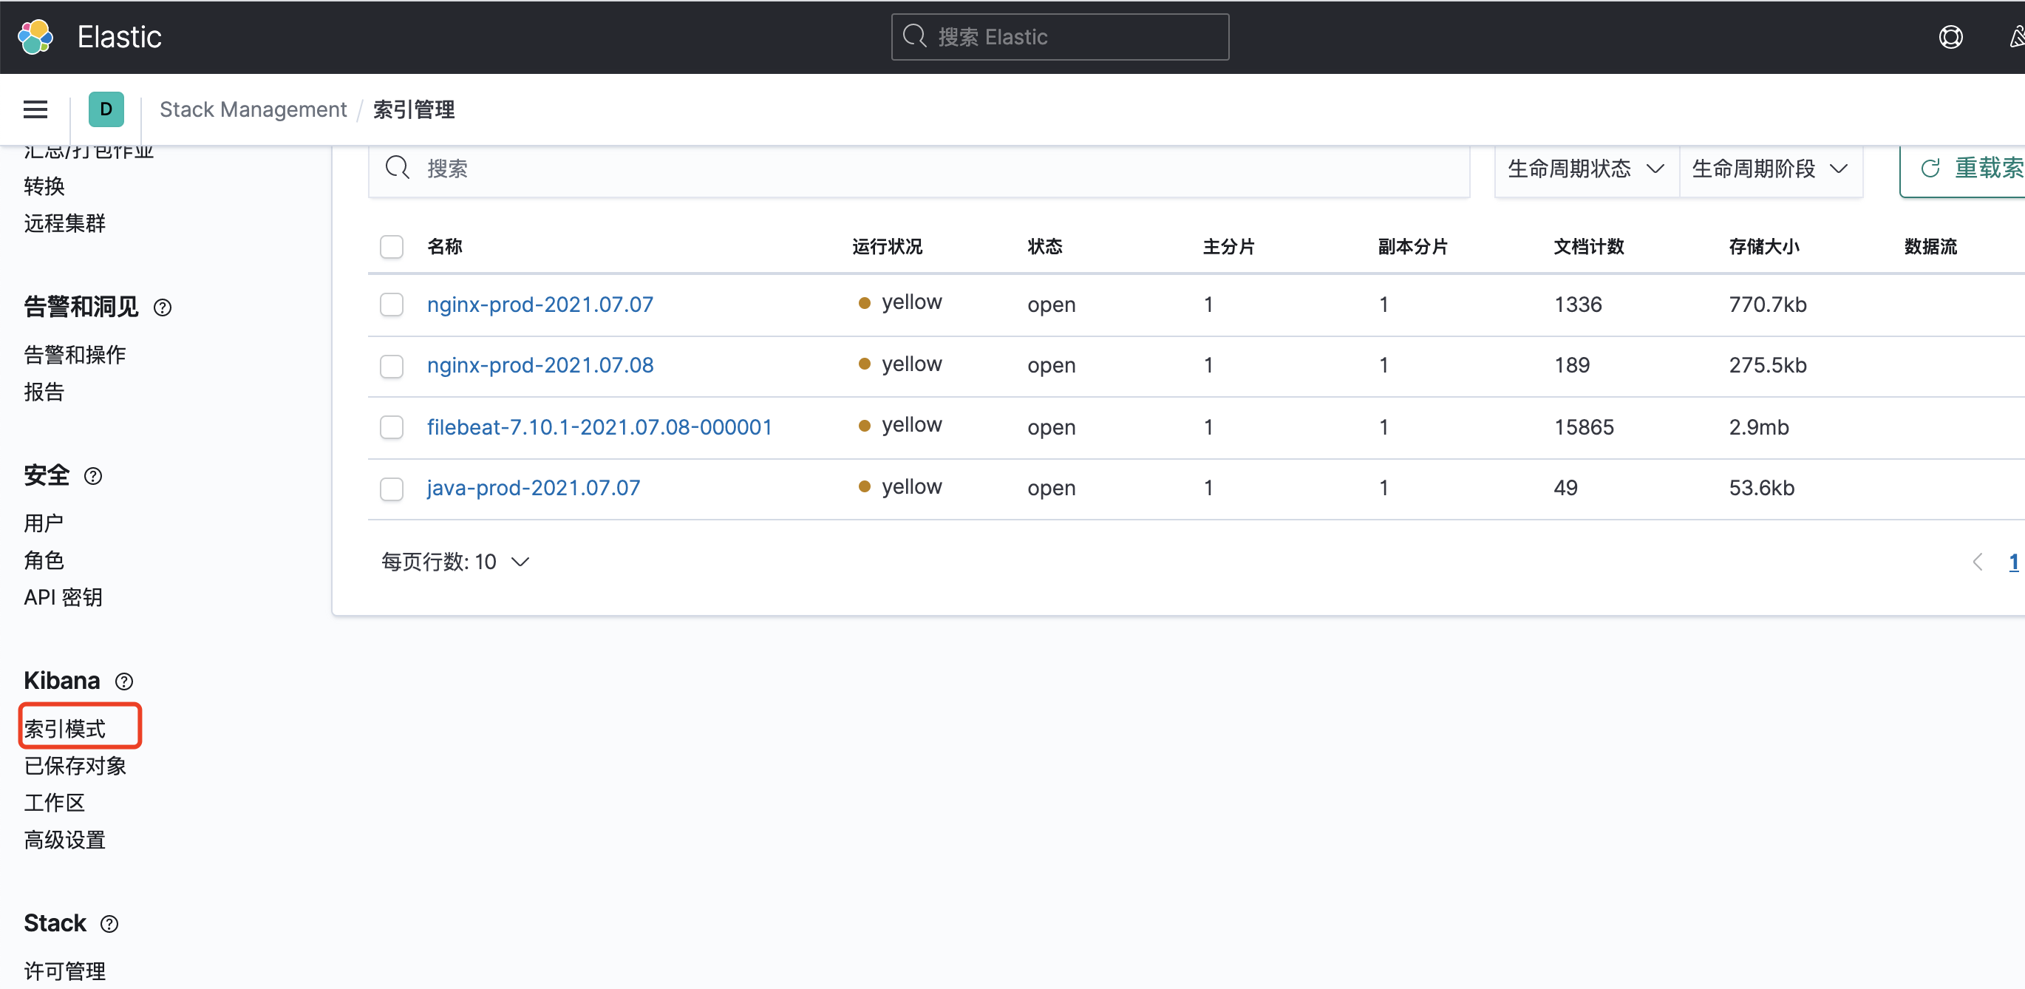Image resolution: width=2025 pixels, height=989 pixels.
Task: Open 已保存对象 under Kibana
Action: coord(75,766)
